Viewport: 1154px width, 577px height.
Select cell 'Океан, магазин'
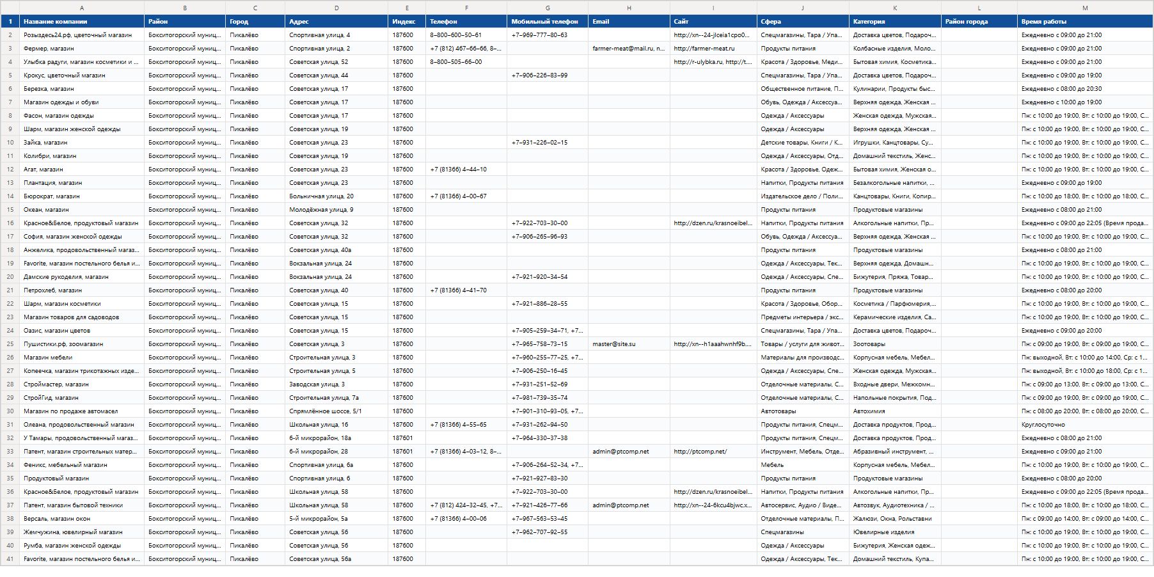pos(82,210)
